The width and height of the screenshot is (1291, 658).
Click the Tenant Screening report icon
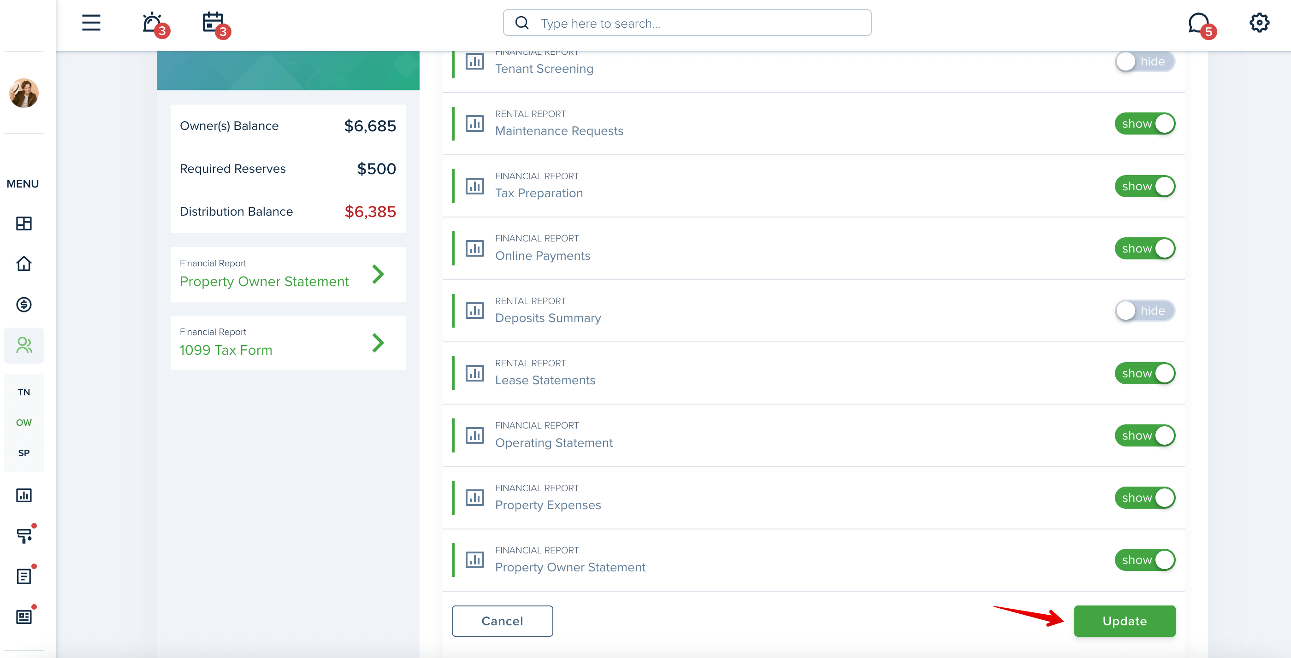point(474,62)
